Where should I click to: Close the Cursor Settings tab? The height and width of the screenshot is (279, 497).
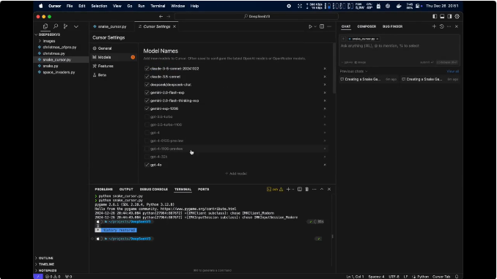174,26
